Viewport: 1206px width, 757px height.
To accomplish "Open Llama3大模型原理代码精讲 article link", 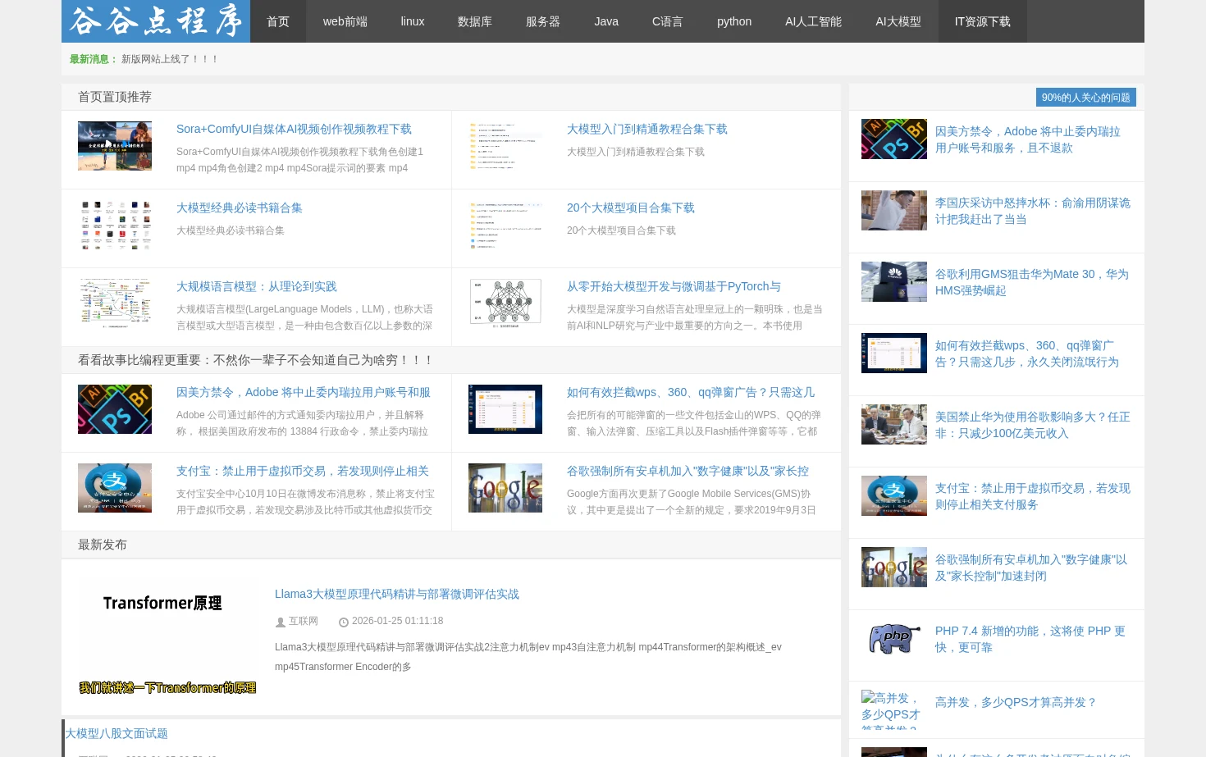I will (397, 594).
